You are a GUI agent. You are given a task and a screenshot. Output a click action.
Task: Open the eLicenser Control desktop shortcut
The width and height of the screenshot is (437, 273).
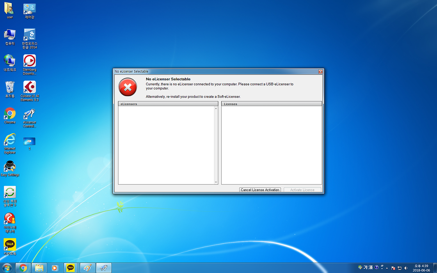pyautogui.click(x=30, y=113)
